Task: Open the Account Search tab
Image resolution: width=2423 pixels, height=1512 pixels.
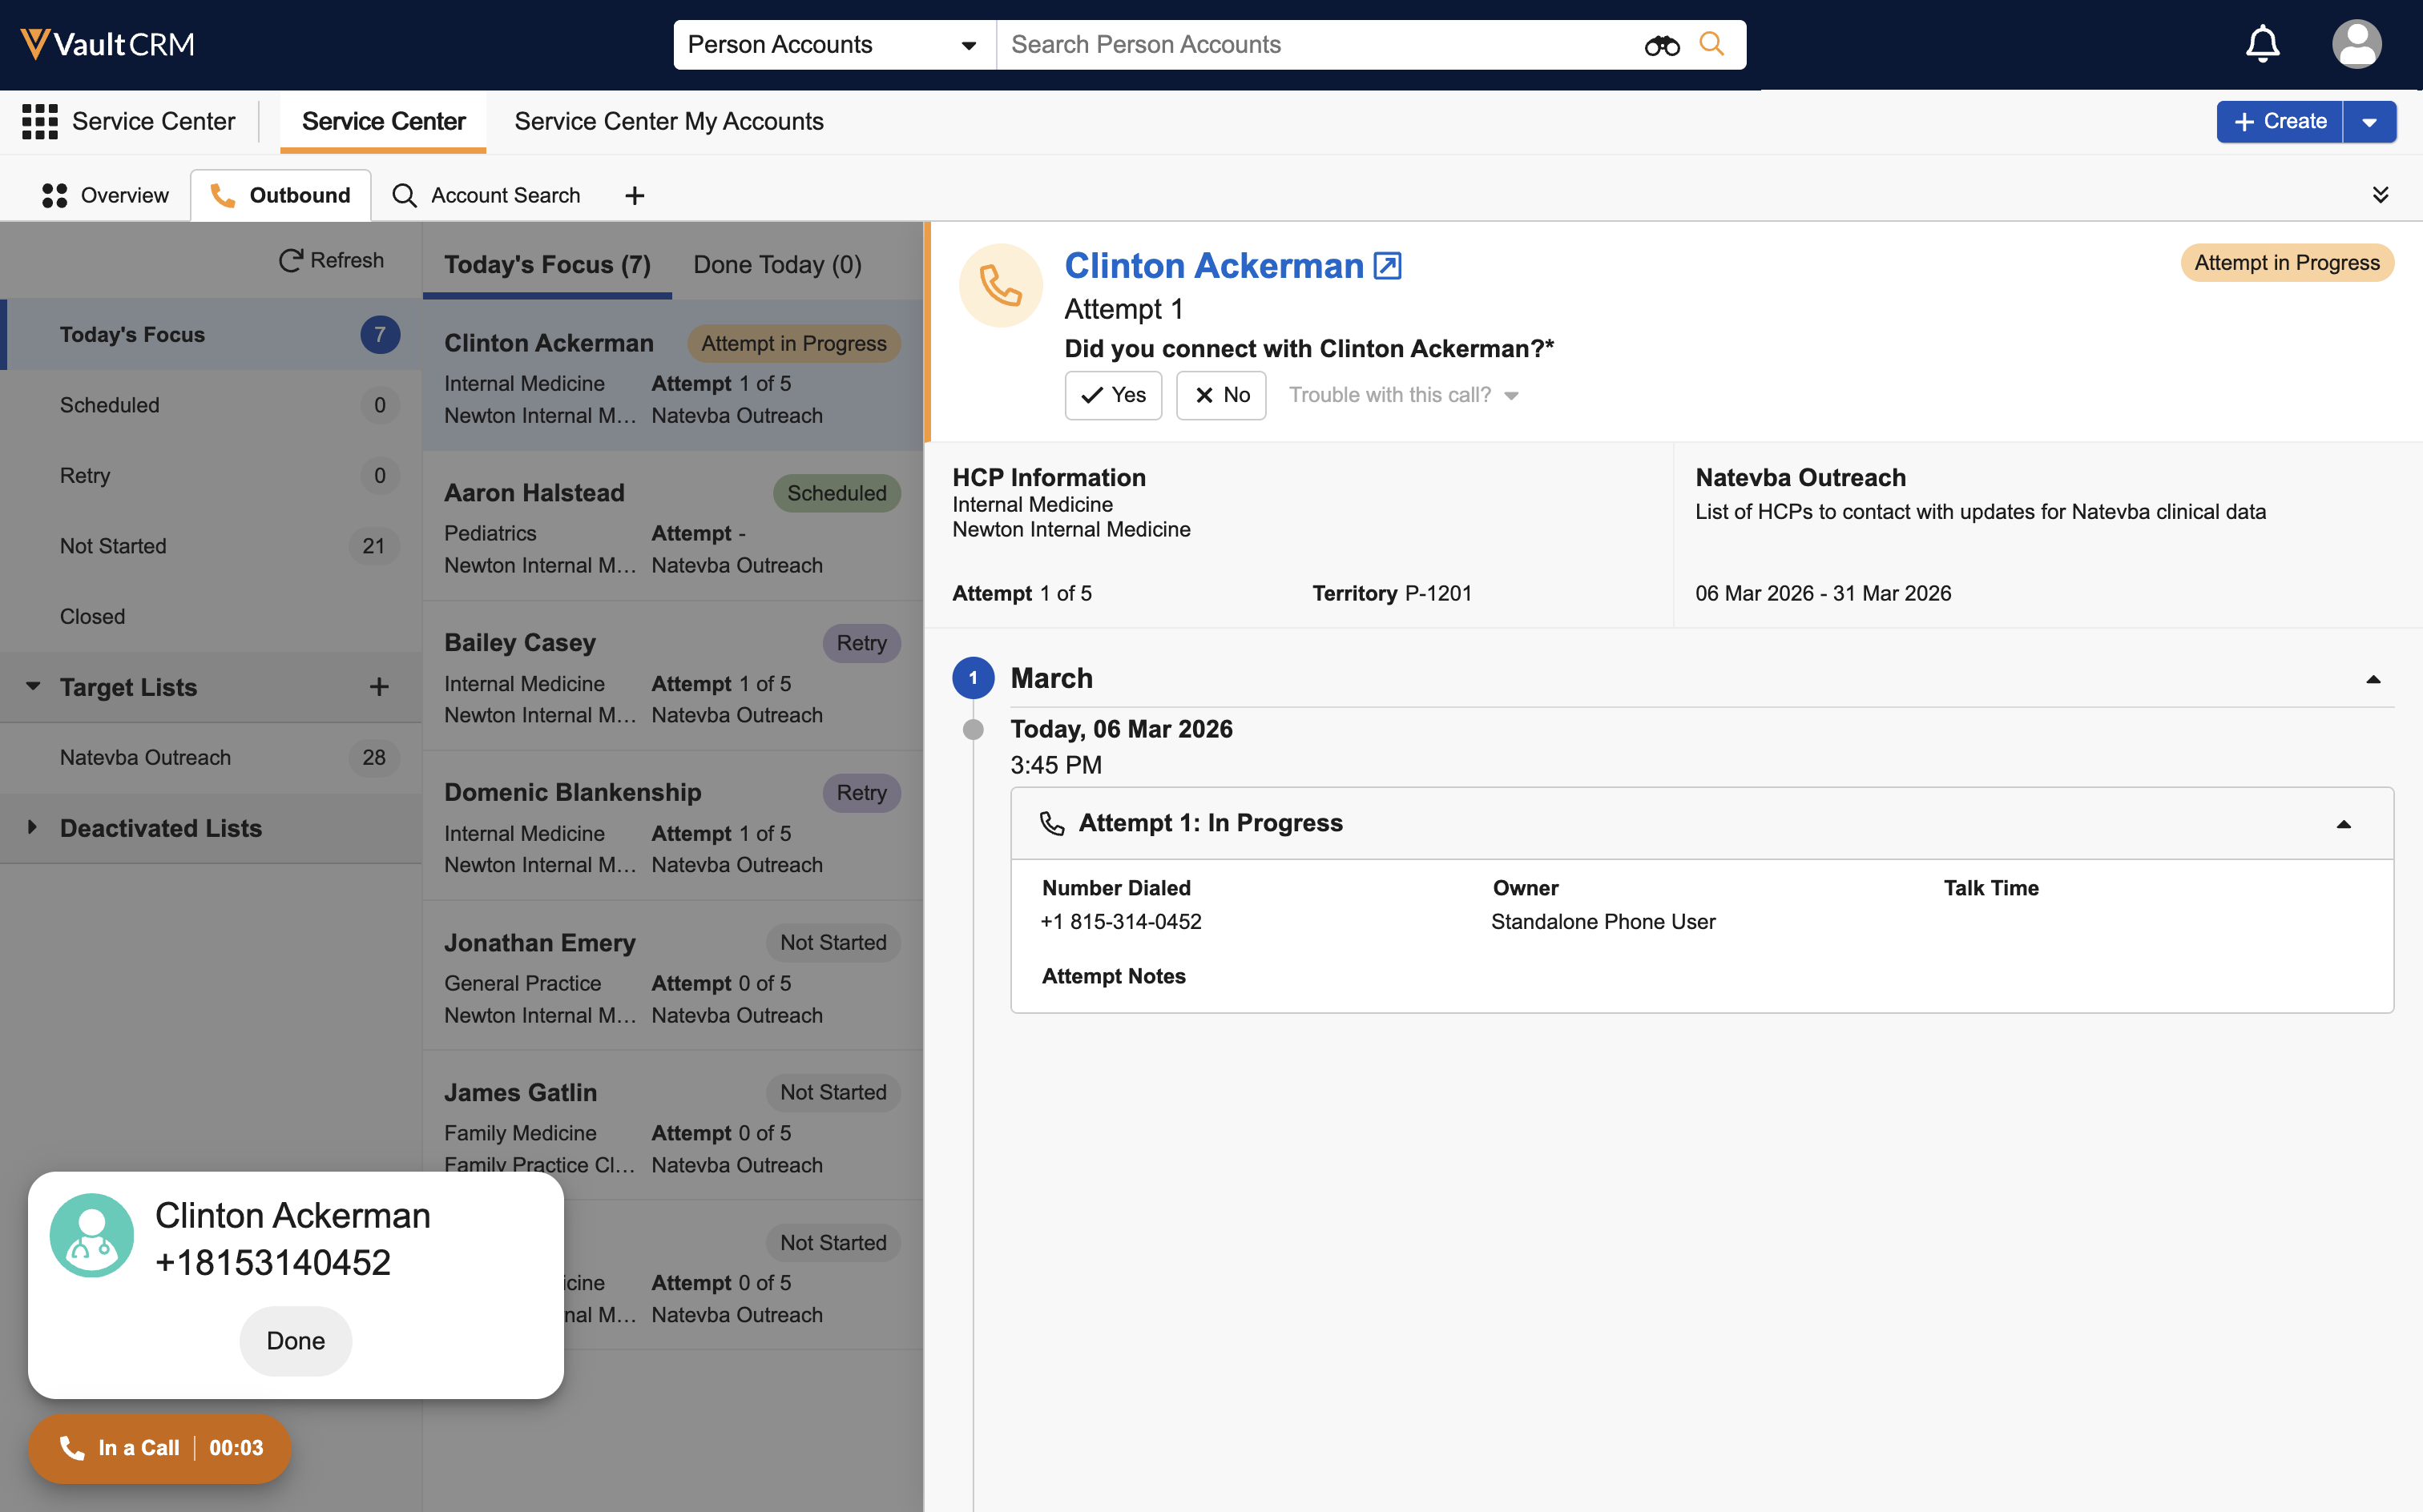Action: [486, 196]
